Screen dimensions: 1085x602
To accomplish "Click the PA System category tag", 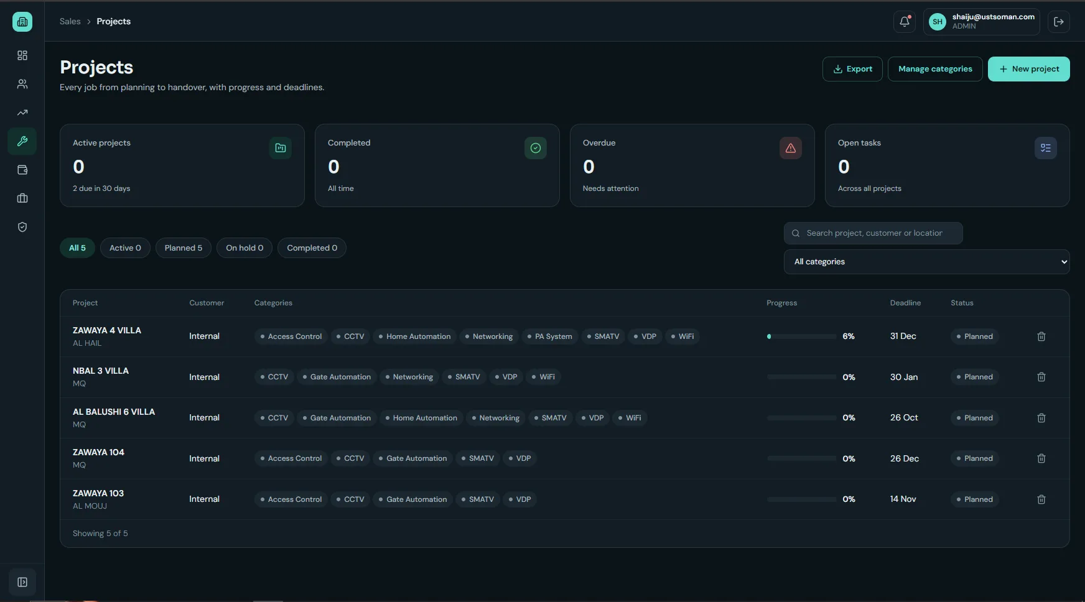I will (x=550, y=336).
